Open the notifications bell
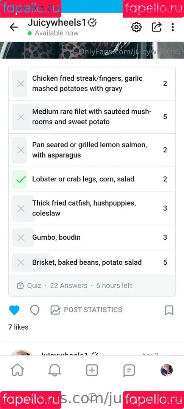This screenshot has width=184, height=409. tap(55, 370)
